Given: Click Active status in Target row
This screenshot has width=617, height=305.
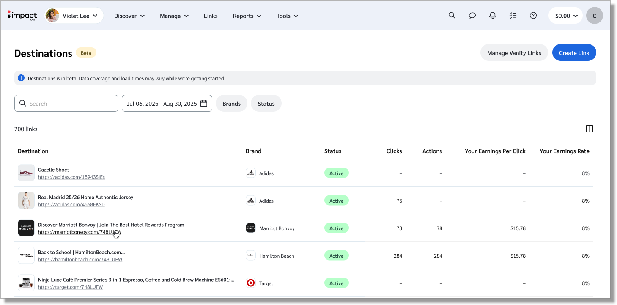Looking at the screenshot, I should 337,283.
